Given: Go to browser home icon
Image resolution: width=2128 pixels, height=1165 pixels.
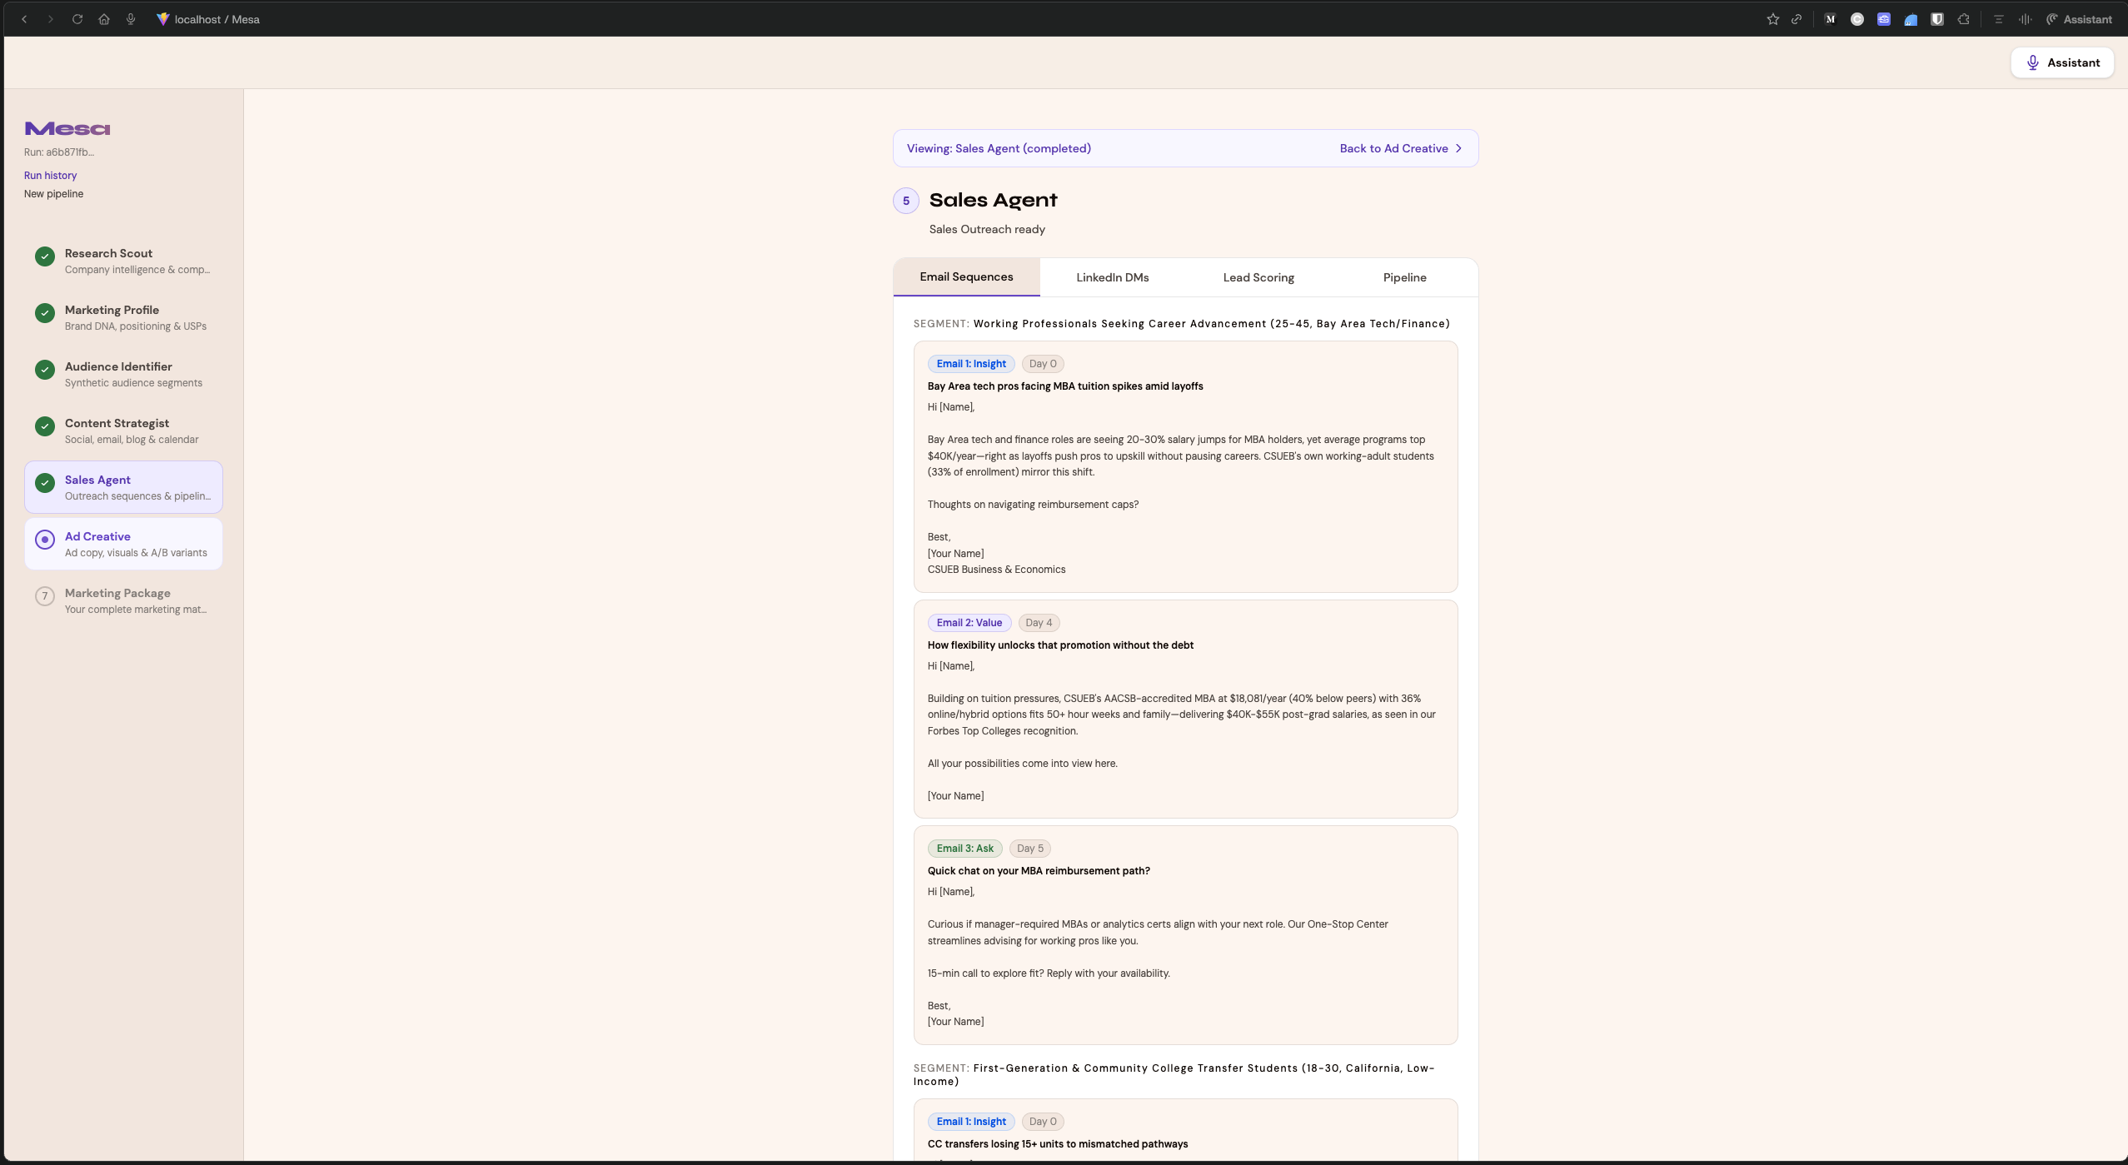Looking at the screenshot, I should point(104,19).
